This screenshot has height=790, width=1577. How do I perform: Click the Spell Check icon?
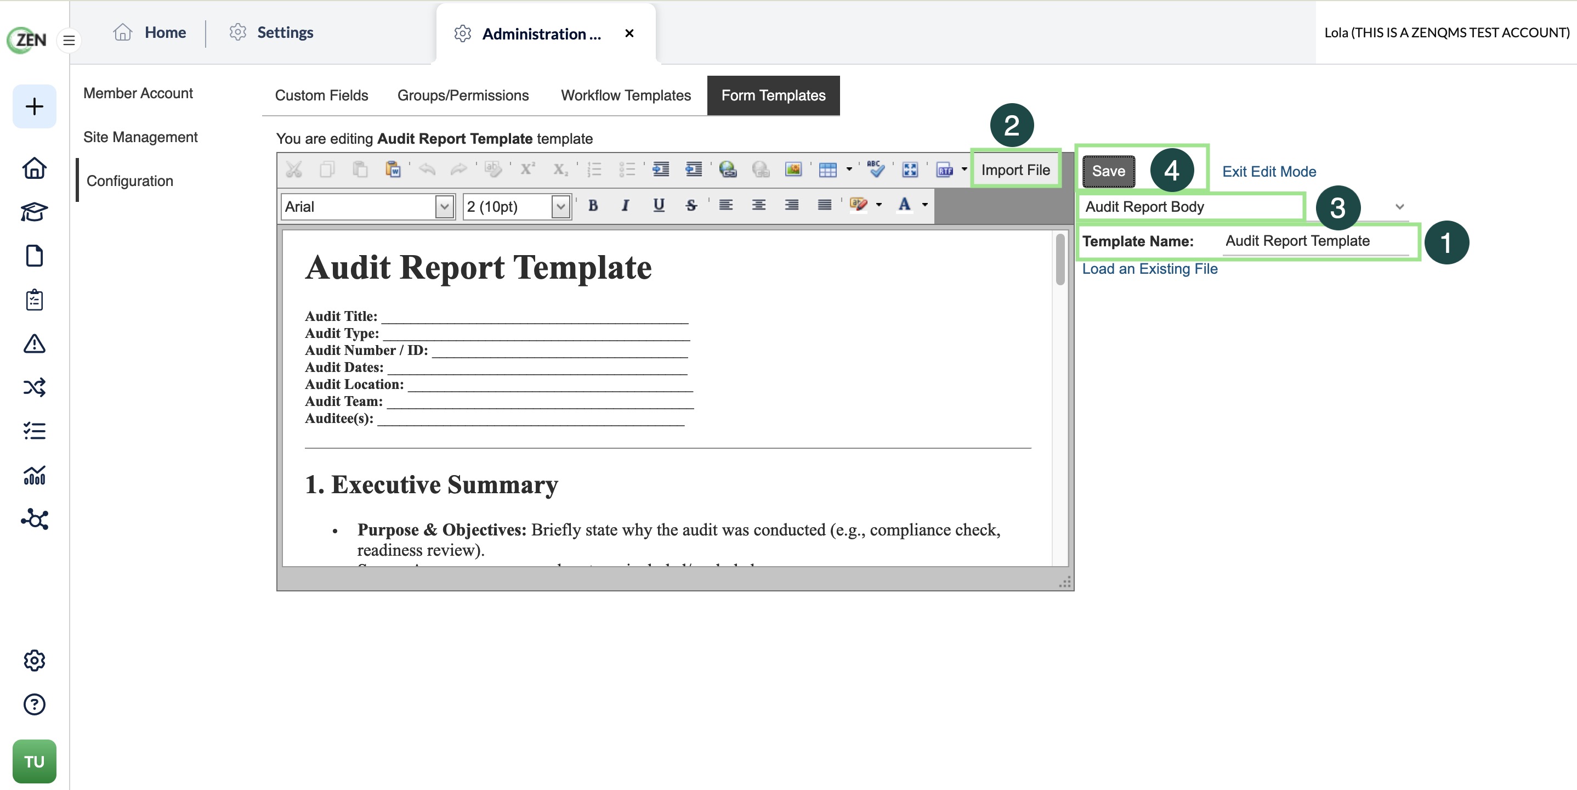[x=876, y=170]
